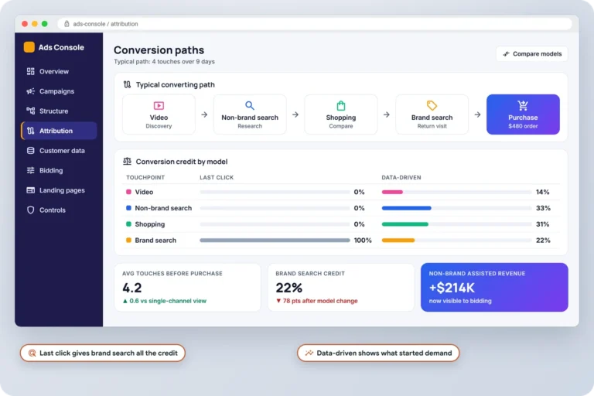Click '0.6 vs single-channel view' text
594x396 pixels.
tap(168, 301)
